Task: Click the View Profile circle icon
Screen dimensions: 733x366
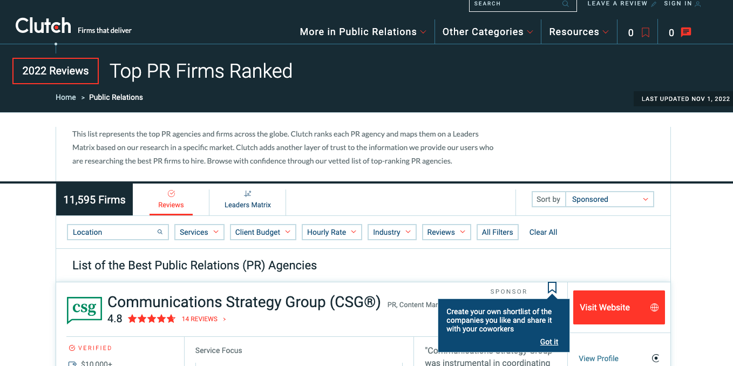Action: click(x=656, y=358)
